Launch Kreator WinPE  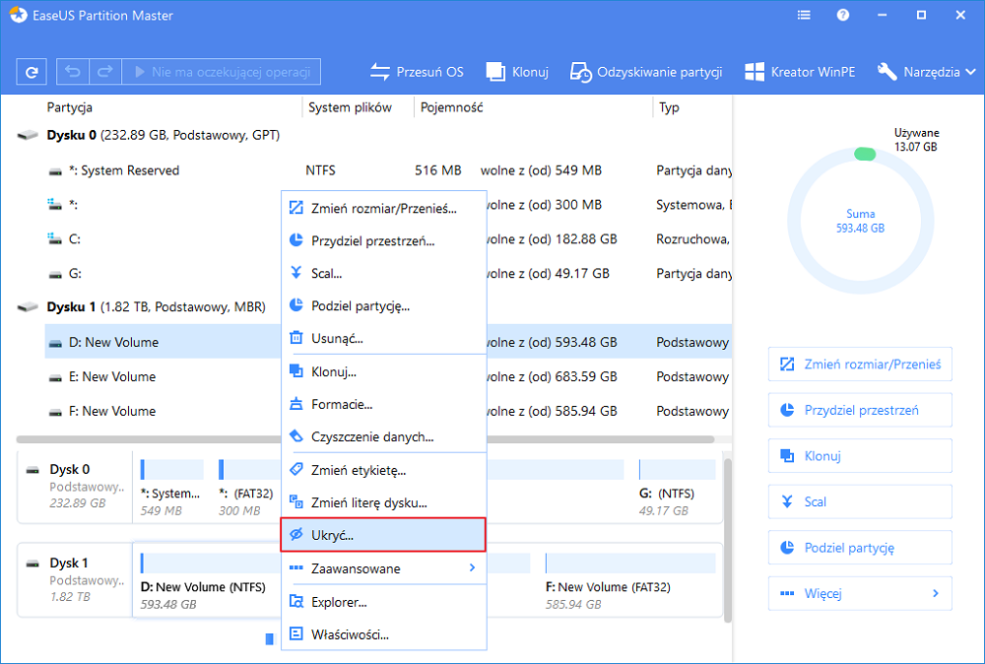[804, 71]
